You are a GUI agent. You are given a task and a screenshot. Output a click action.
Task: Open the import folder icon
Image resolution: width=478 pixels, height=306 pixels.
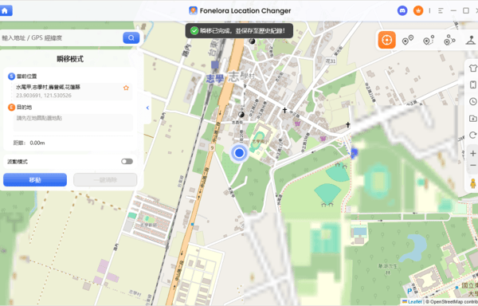tap(473, 118)
